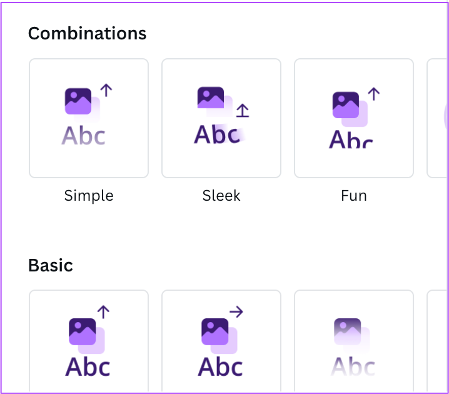Click the right arrow icon in the Basic section
The height and width of the screenshot is (394, 449).
[x=236, y=312]
